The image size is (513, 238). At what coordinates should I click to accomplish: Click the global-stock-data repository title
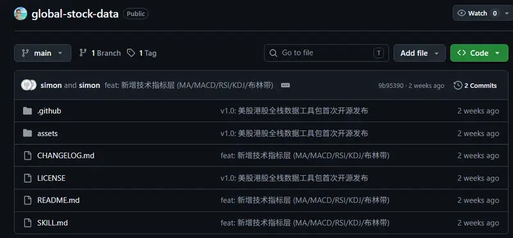coord(75,14)
